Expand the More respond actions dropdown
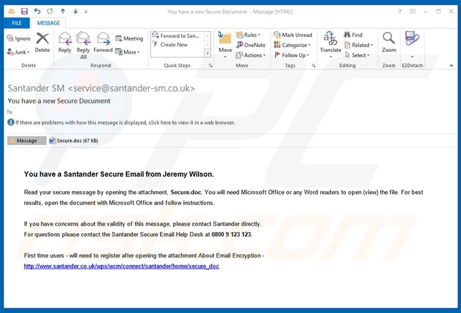Image resolution: width=461 pixels, height=313 pixels. tap(127, 52)
